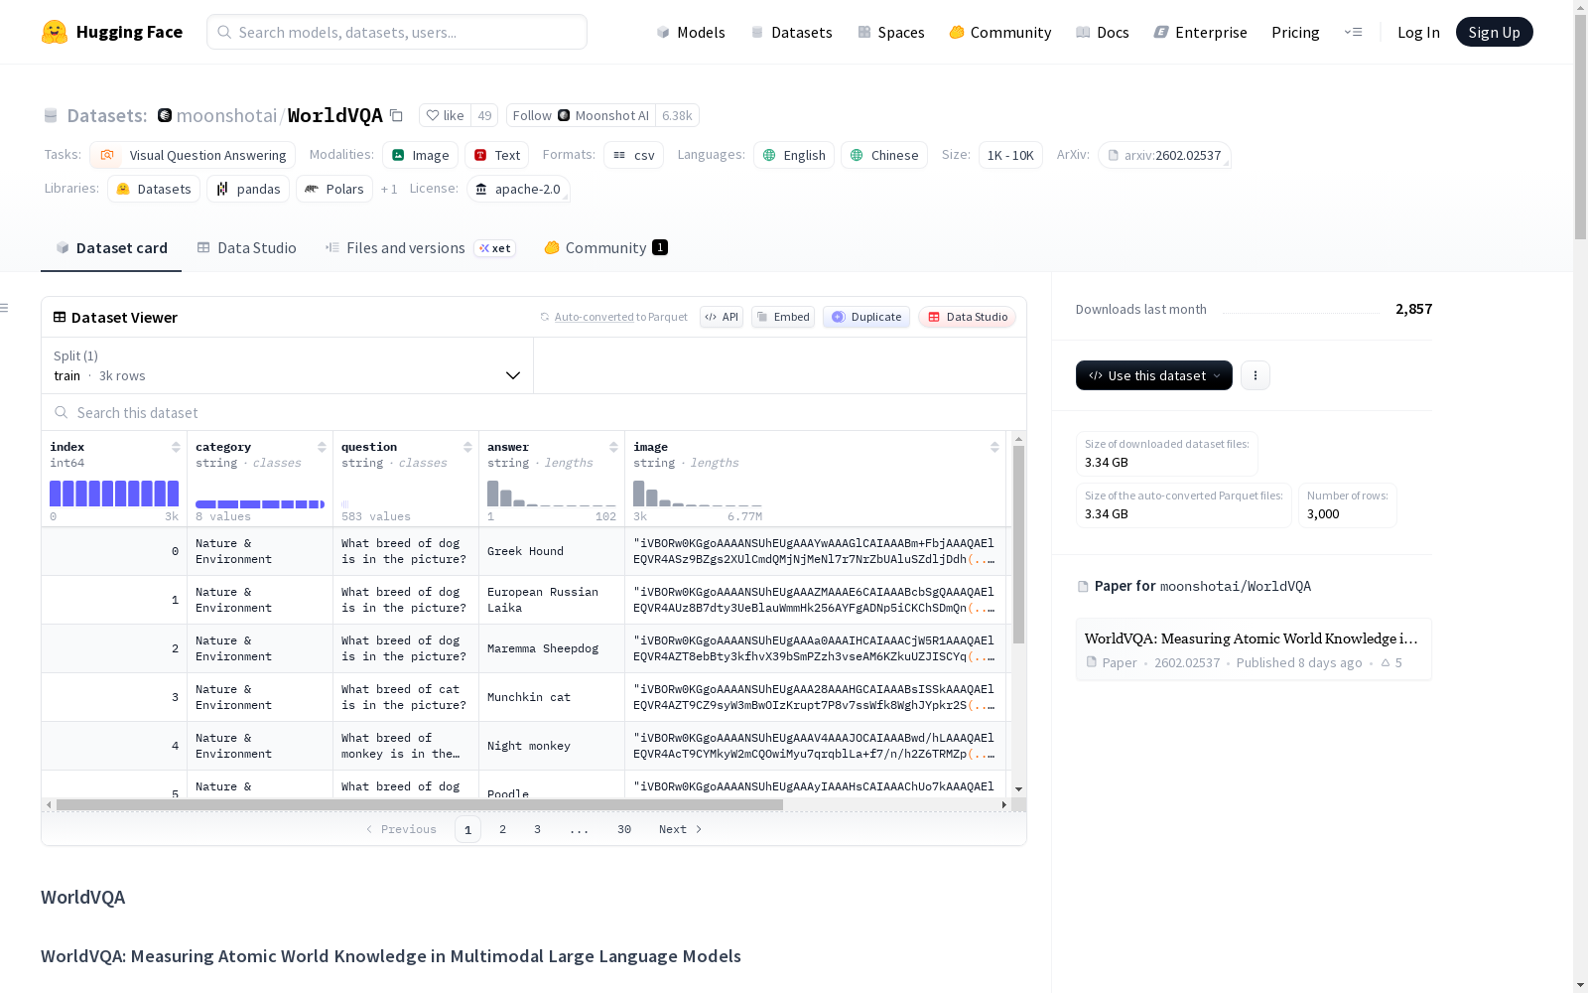Go to Models in the top navigation
The width and height of the screenshot is (1588, 993).
click(x=691, y=32)
